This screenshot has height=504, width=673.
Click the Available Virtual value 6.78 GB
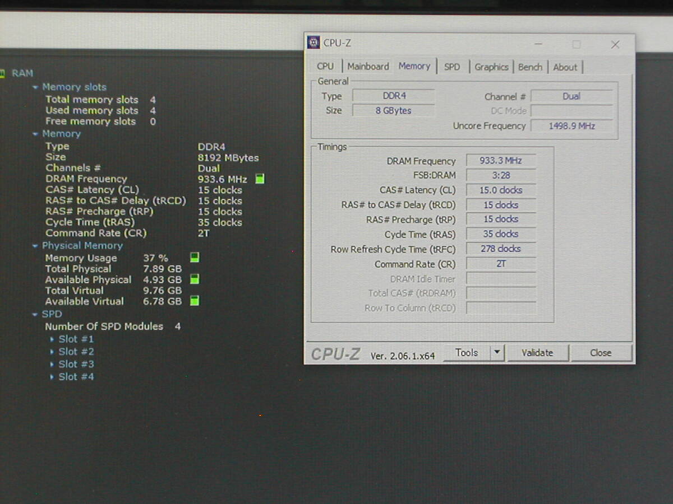coord(162,301)
